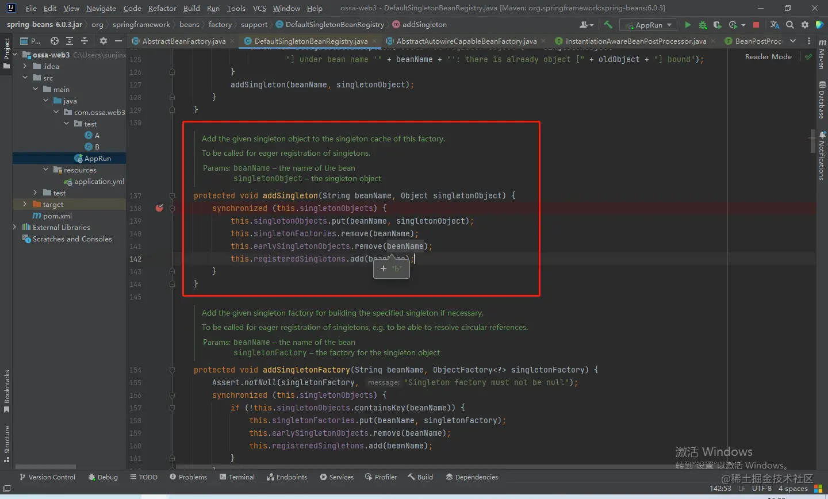Open the File menu

(x=31, y=8)
